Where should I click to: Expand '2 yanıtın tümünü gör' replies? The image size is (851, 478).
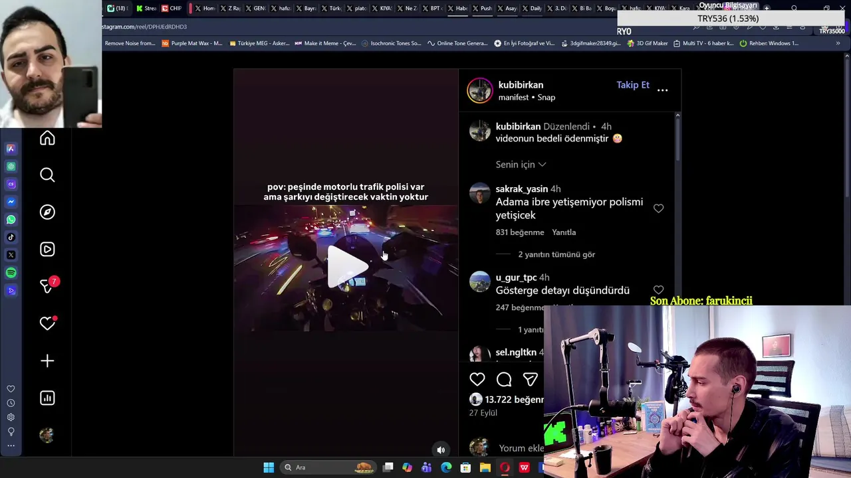coord(556,254)
